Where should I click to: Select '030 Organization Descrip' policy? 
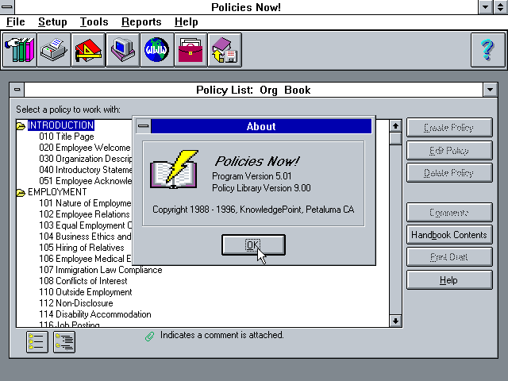coord(86,159)
